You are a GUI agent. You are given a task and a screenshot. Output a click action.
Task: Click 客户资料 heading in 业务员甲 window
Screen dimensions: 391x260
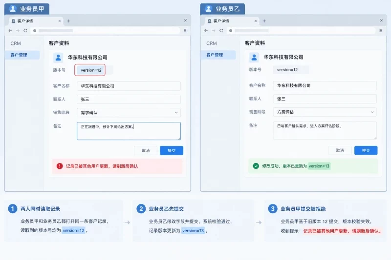pyautogui.click(x=59, y=43)
